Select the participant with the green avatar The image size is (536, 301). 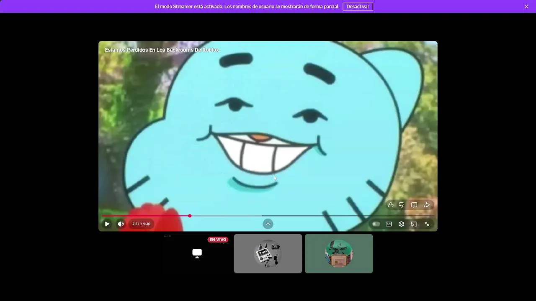[x=339, y=254]
